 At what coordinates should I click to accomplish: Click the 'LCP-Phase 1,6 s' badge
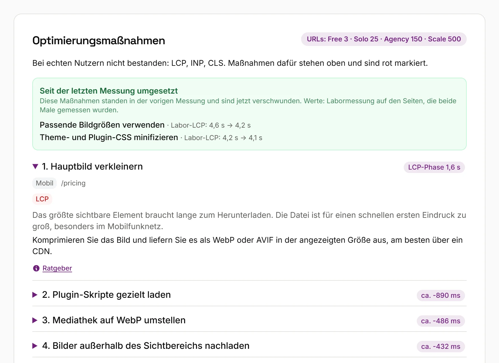coord(434,167)
